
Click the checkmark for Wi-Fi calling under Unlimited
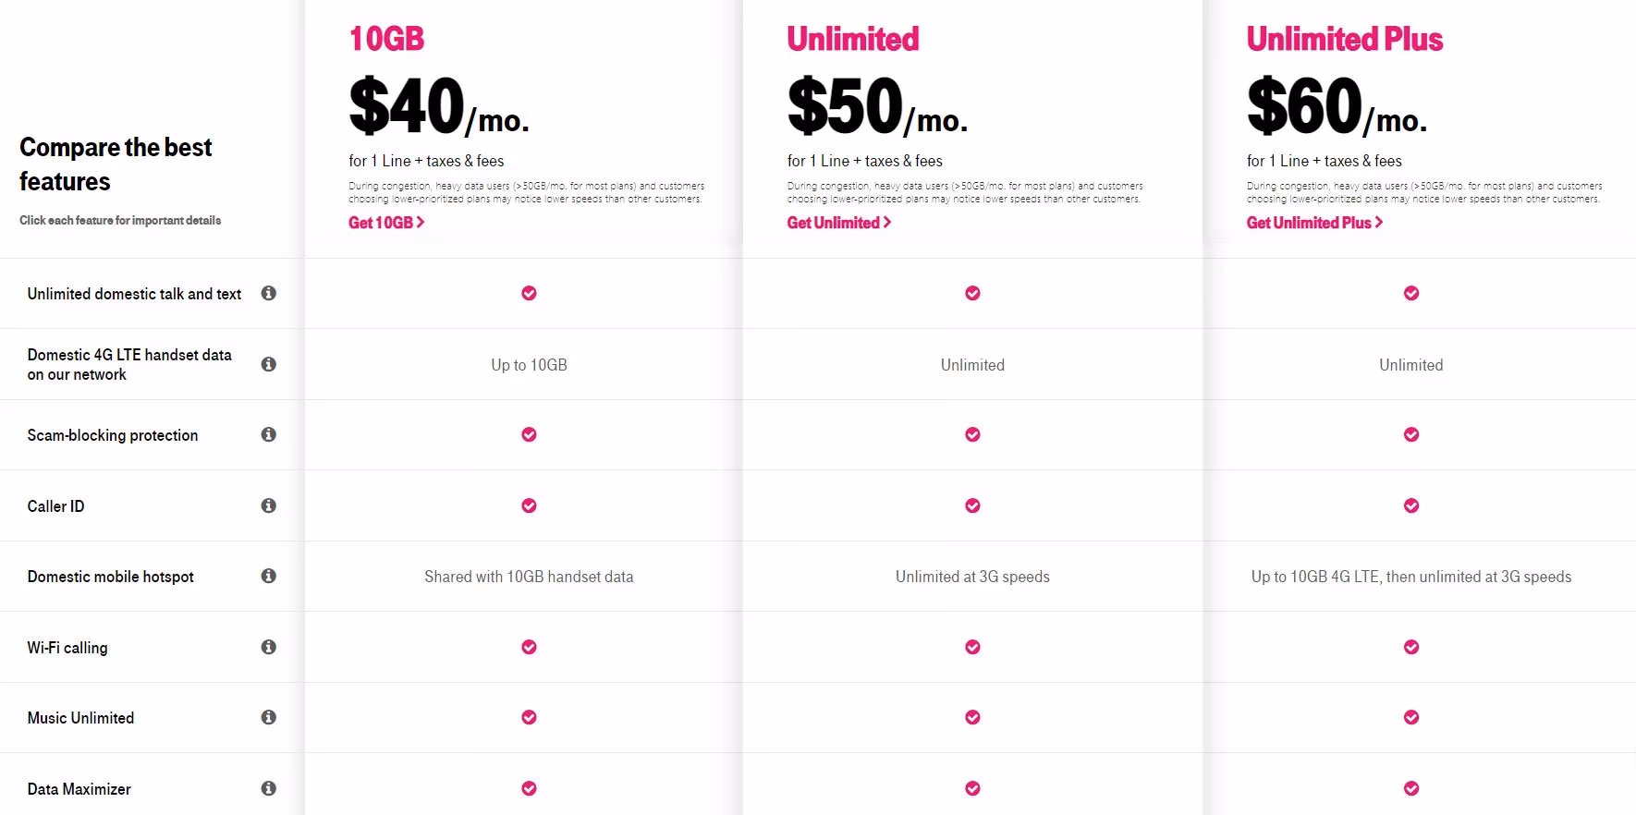(x=972, y=647)
